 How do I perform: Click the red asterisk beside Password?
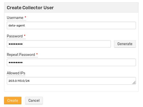pyautogui.click(x=25, y=35)
